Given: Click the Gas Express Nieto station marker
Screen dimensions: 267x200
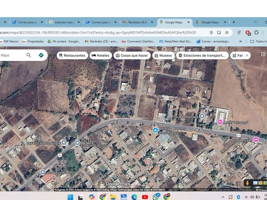Looking at the screenshot, I should pyautogui.click(x=78, y=143).
